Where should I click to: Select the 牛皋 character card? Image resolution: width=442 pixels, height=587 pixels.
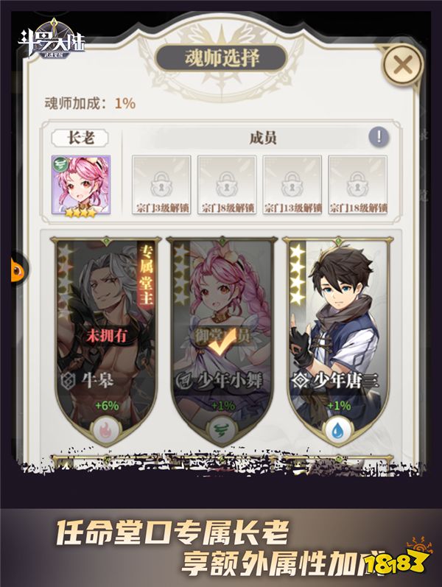tap(106, 342)
